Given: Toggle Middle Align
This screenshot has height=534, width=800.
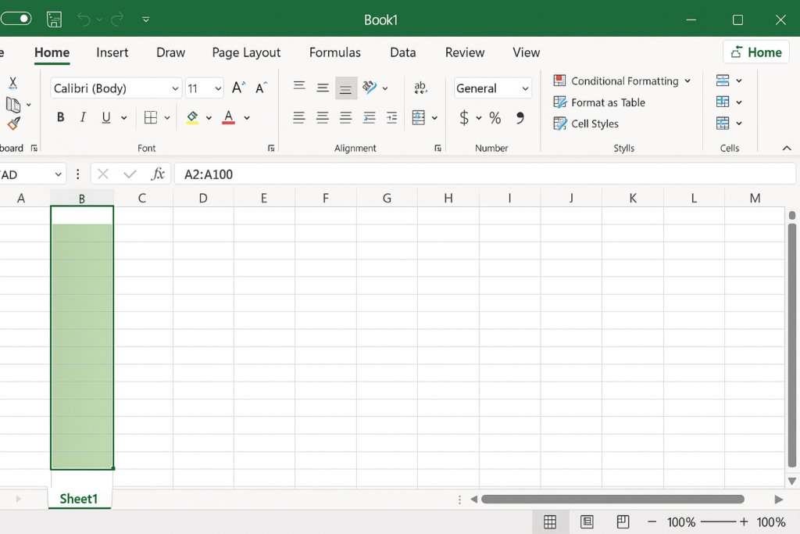Looking at the screenshot, I should pyautogui.click(x=323, y=88).
